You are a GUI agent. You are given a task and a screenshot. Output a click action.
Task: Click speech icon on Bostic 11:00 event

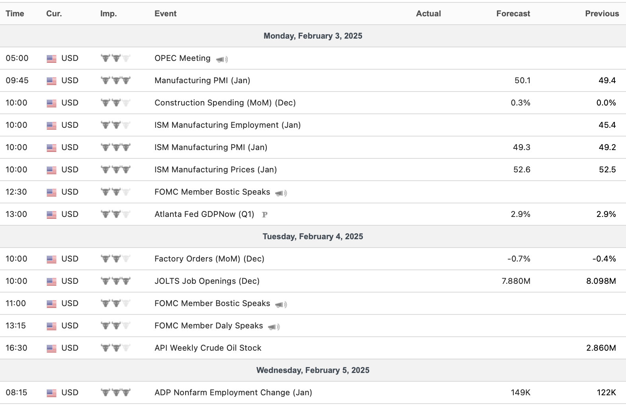[281, 304]
